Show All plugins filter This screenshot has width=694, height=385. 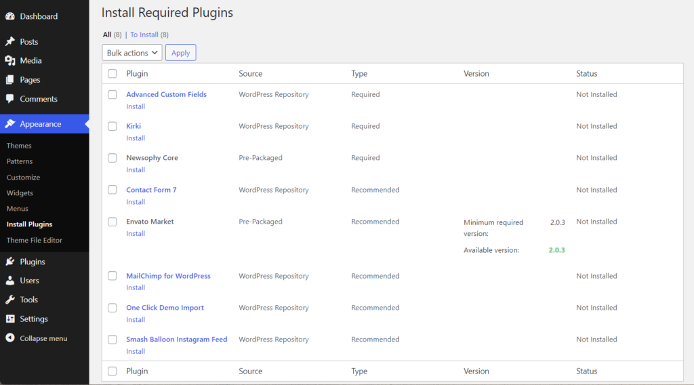click(107, 35)
